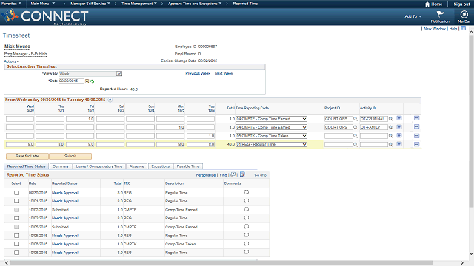Click the Submit button
Viewport: 474px width, 266px height.
coord(70,156)
